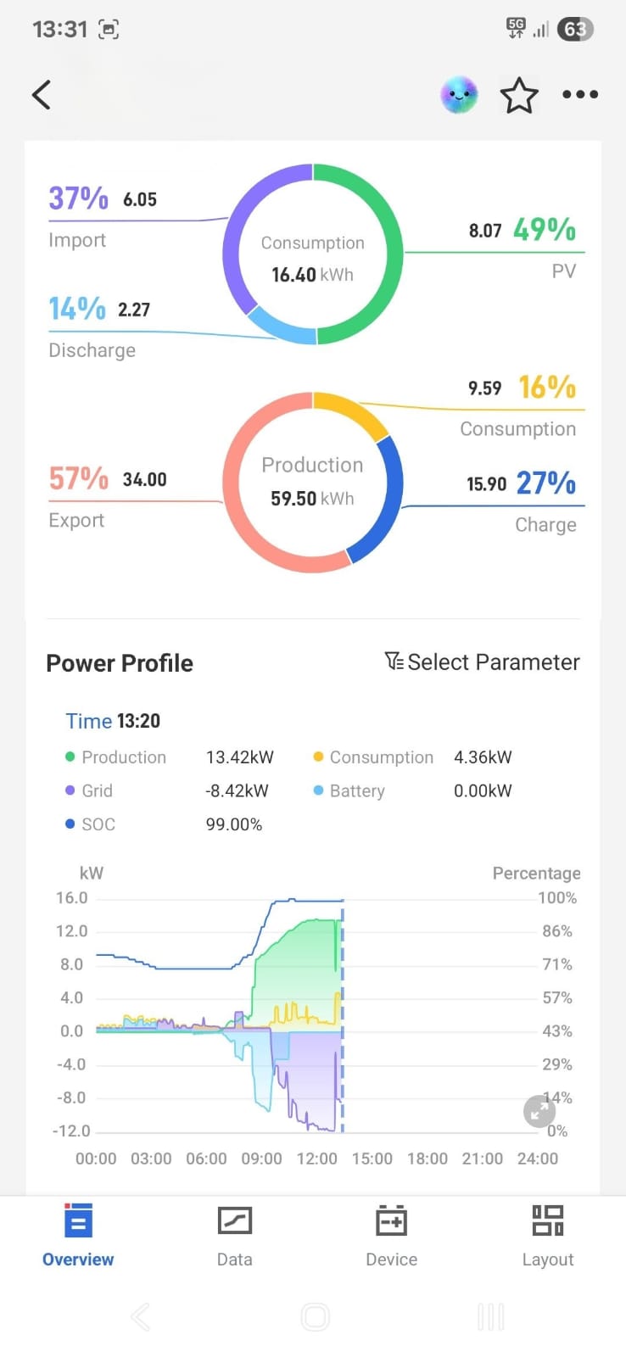626x1357 pixels.
Task: Tap the Overview tab icon
Action: pos(78,1222)
